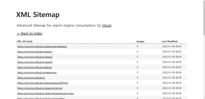Viewport: 205px width, 99px height.
Task: Click Images count in the javascript/string/ row
Action: click(137, 88)
